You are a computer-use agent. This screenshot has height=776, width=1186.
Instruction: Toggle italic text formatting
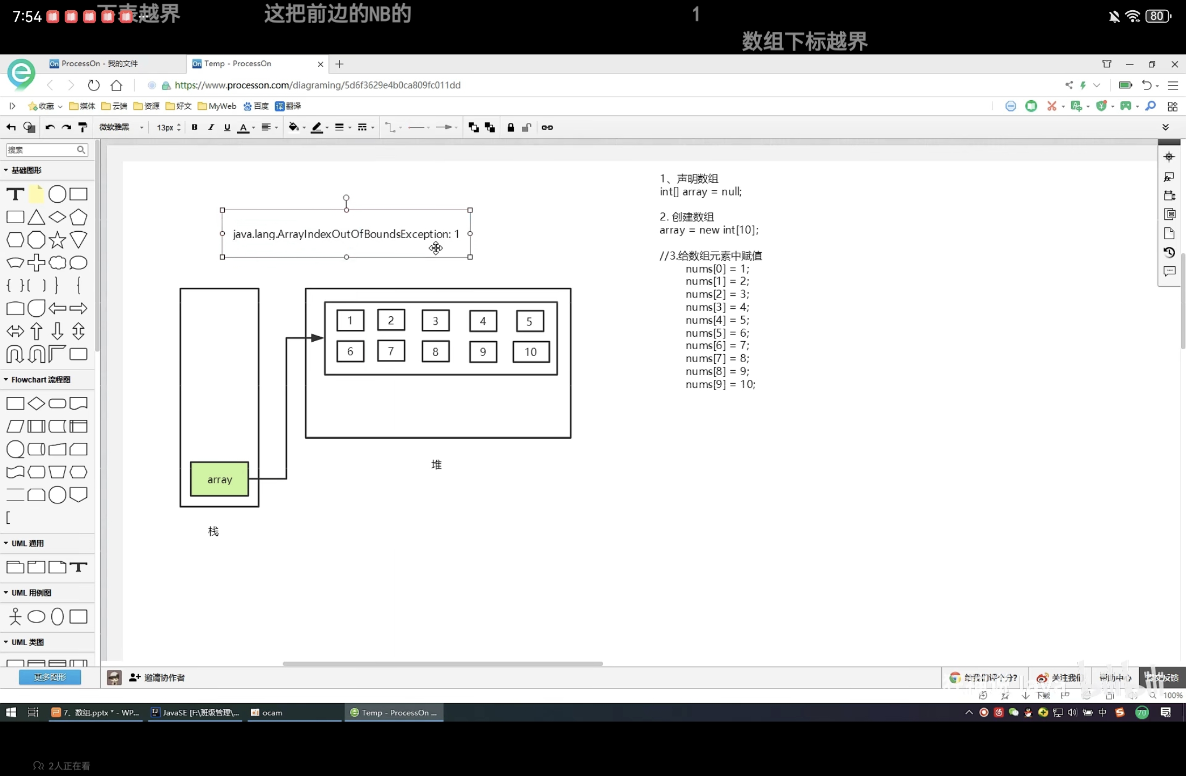point(211,127)
